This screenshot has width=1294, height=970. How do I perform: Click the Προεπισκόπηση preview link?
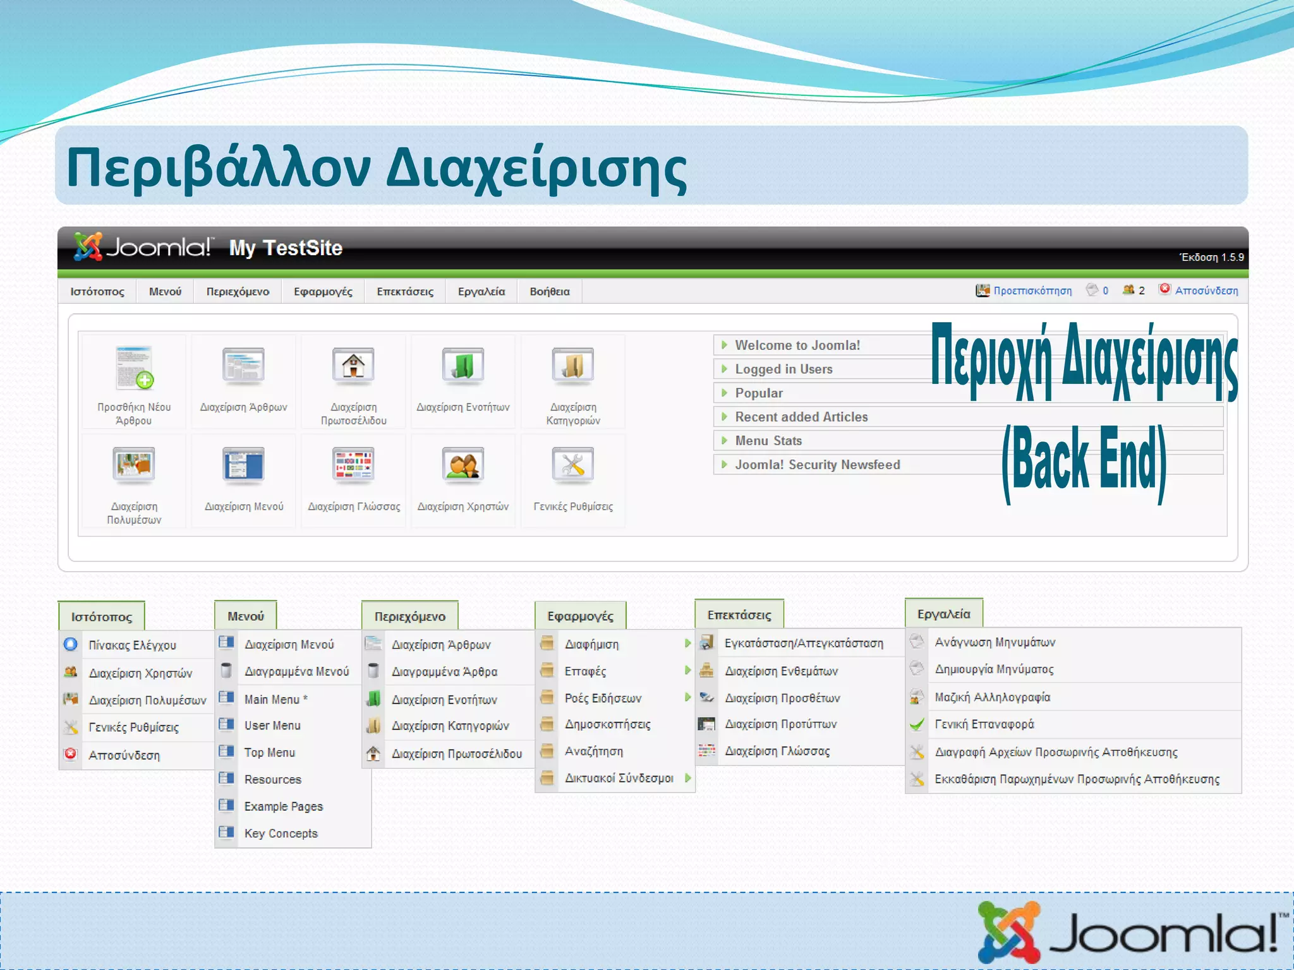click(1032, 290)
